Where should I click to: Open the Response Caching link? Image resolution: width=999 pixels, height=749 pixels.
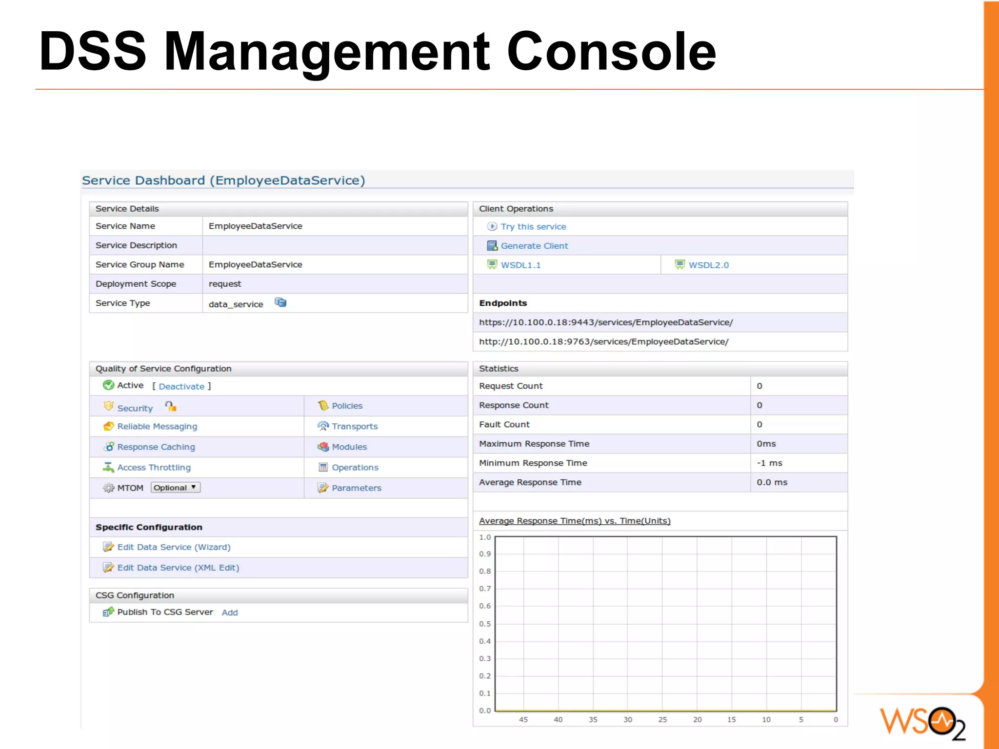(156, 447)
